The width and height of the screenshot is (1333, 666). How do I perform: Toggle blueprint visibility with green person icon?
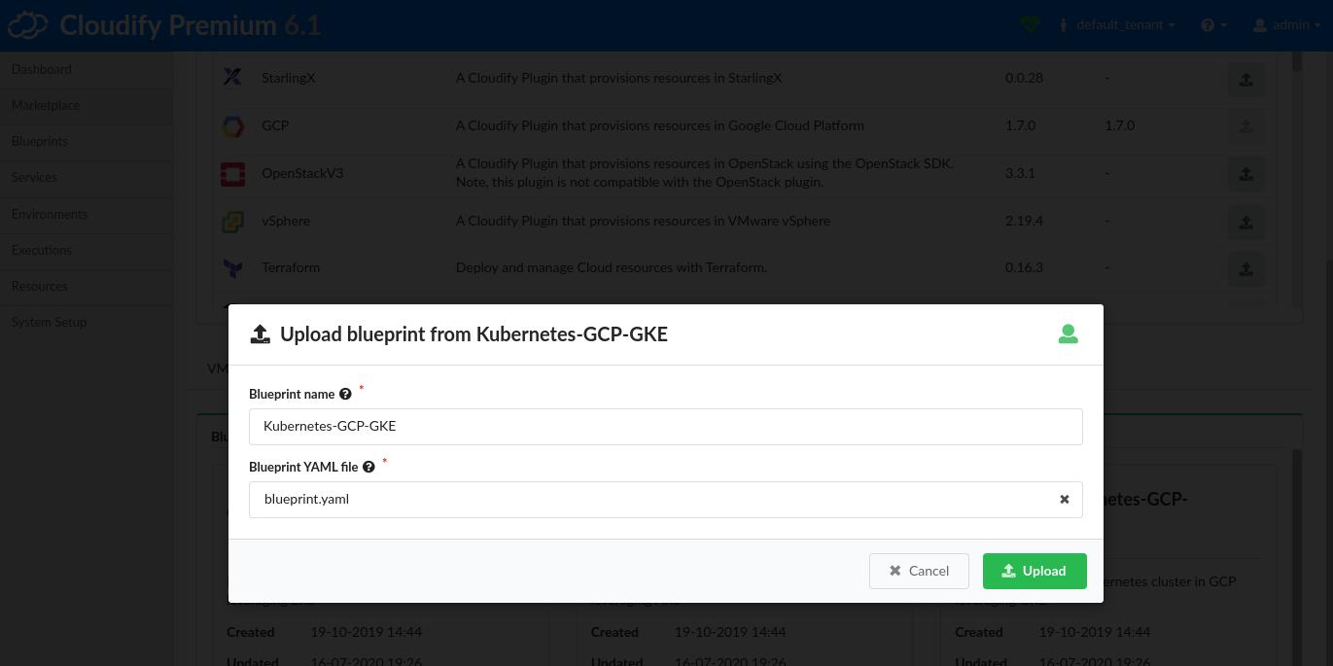1068,333
